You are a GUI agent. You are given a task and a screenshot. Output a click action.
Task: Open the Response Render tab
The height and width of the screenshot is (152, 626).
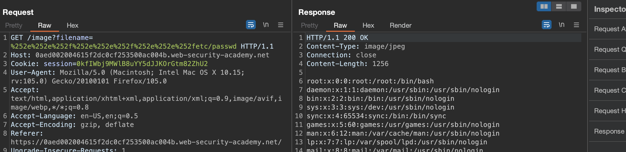pos(400,25)
